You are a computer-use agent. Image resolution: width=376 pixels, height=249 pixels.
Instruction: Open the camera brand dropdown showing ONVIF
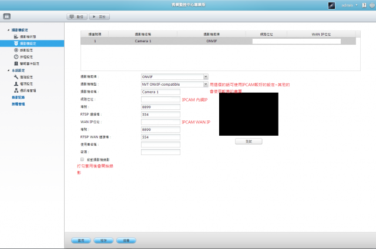tap(174, 77)
